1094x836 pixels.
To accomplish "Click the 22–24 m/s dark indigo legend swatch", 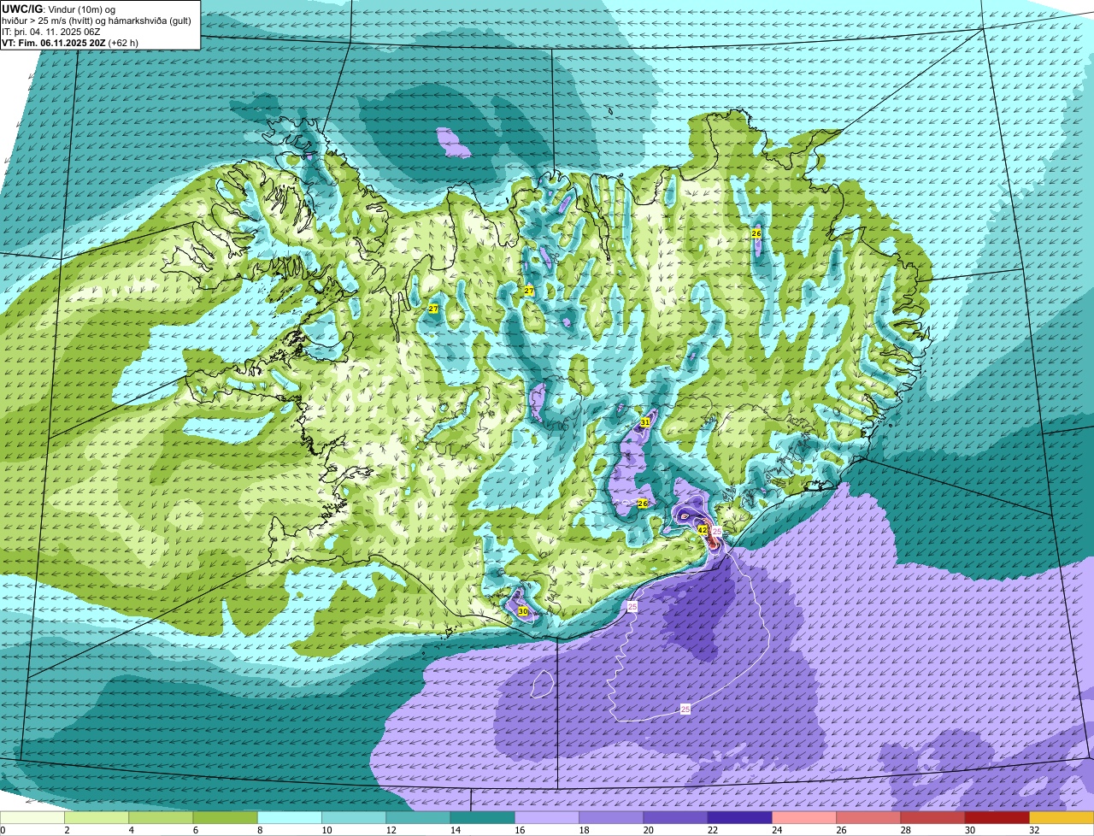I will coord(740,817).
